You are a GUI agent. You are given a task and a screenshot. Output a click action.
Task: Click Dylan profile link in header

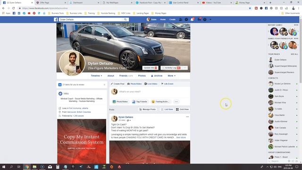point(151,19)
